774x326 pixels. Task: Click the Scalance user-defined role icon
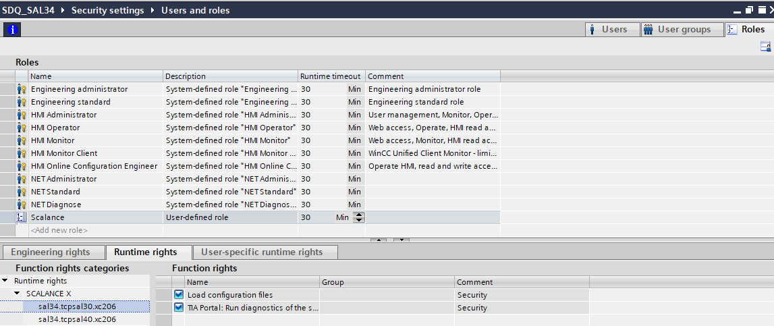[x=22, y=217]
